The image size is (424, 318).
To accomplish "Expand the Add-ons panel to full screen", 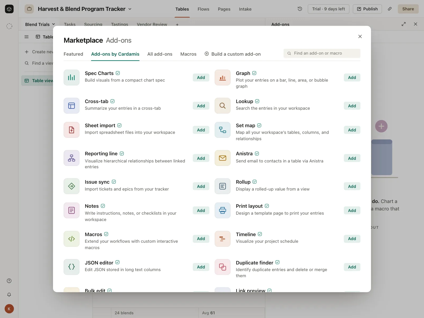I will pos(404,24).
